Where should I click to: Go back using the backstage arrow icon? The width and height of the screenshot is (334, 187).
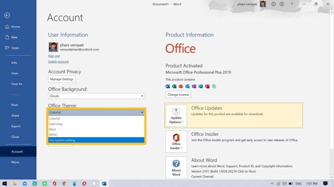[x=7, y=15]
